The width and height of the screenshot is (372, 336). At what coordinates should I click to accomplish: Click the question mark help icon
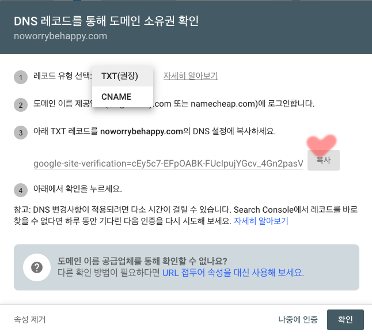tap(37, 267)
